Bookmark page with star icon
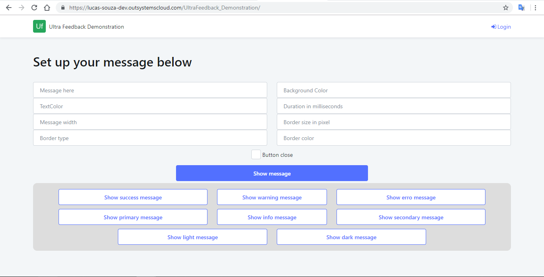The image size is (544, 277). tap(506, 8)
